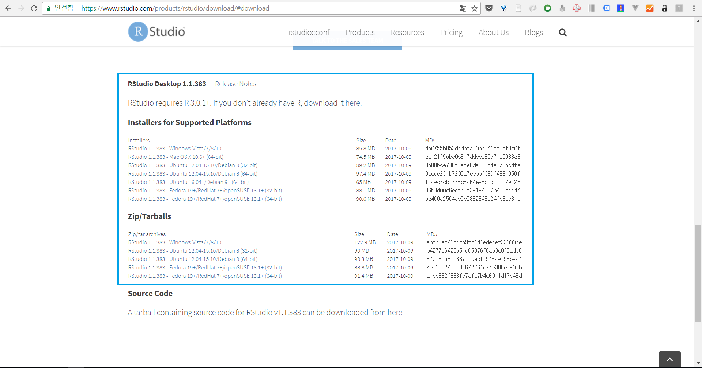702x368 pixels.
Task: Click the 'Installers for Supported Platforms' heading
Action: (190, 123)
